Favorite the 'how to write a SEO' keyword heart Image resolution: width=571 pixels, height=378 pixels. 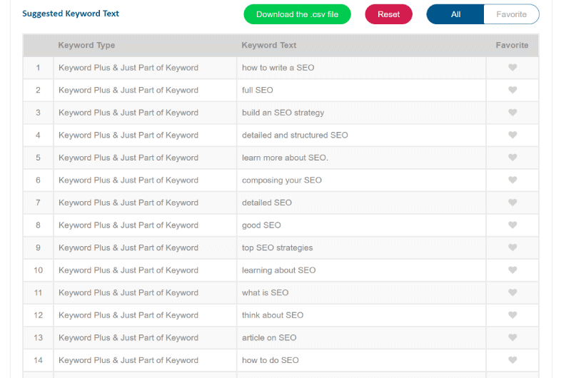512,67
